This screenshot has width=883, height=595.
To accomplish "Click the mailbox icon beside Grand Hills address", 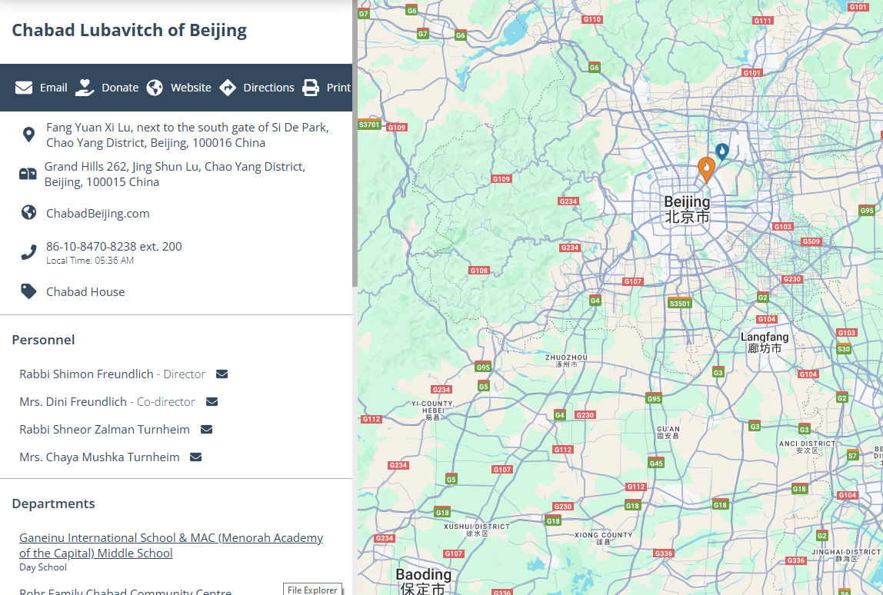I will (28, 174).
